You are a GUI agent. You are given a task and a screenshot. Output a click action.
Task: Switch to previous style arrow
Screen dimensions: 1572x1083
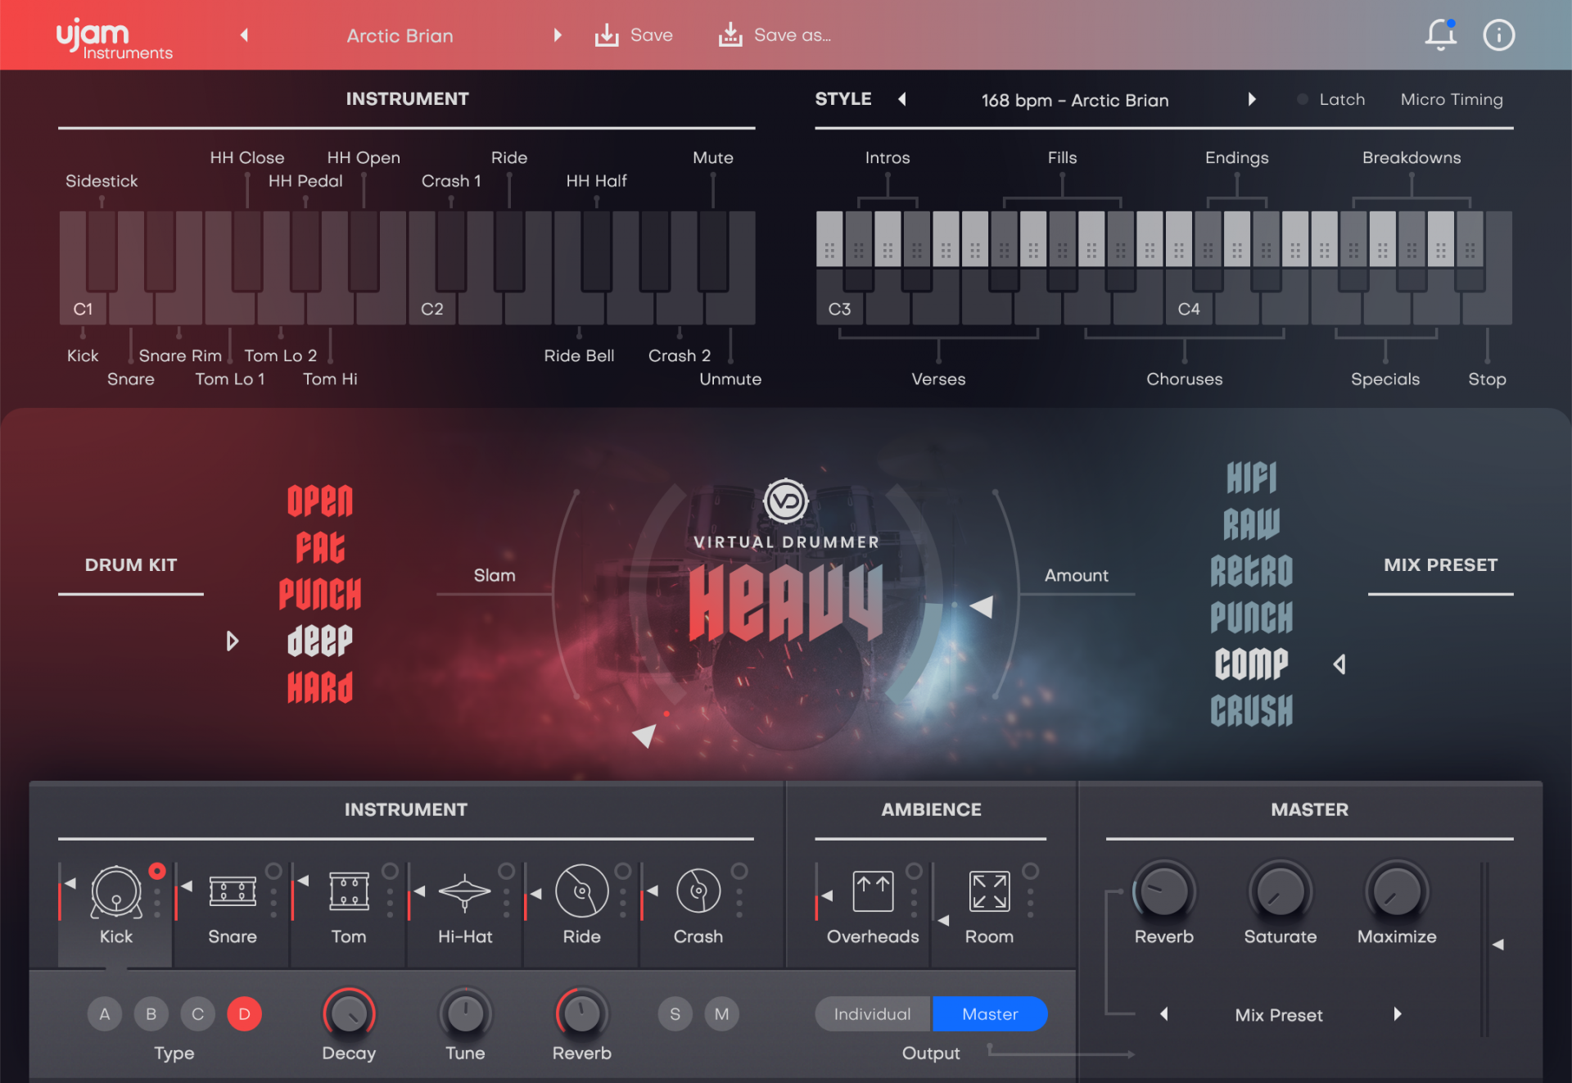tap(902, 99)
